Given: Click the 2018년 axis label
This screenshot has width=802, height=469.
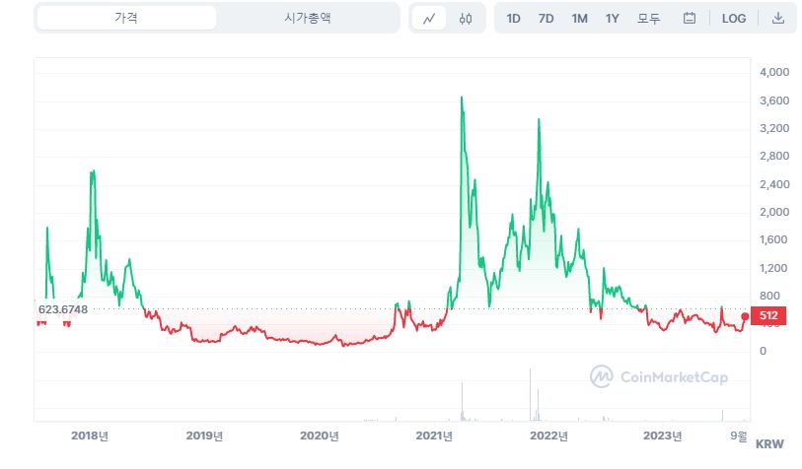Looking at the screenshot, I should (x=90, y=435).
